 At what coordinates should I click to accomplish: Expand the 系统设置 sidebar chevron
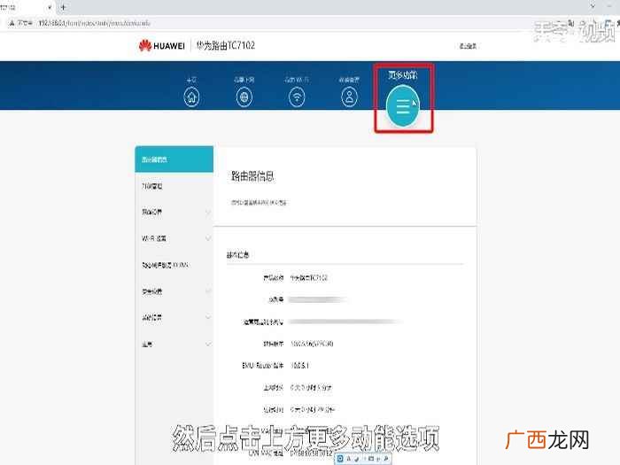[x=208, y=317]
